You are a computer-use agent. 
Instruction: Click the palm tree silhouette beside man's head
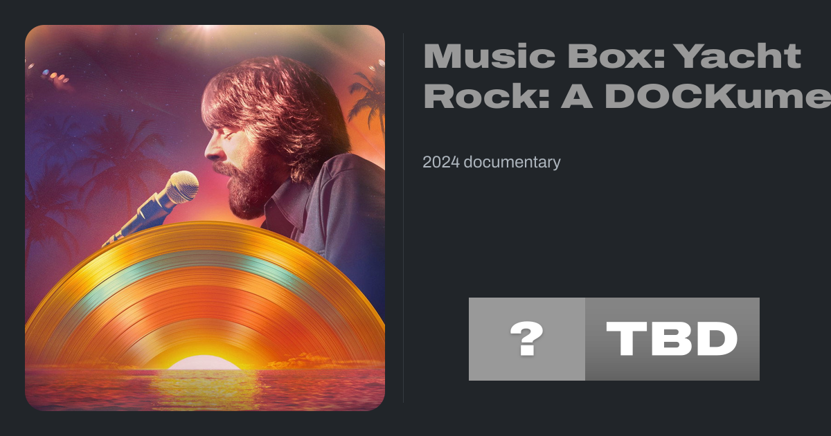click(367, 97)
